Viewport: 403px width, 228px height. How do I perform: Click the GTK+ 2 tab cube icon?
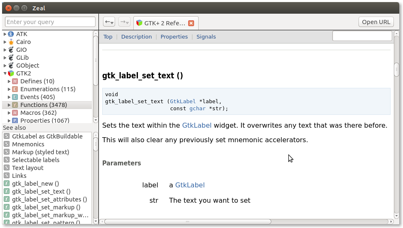click(139, 23)
